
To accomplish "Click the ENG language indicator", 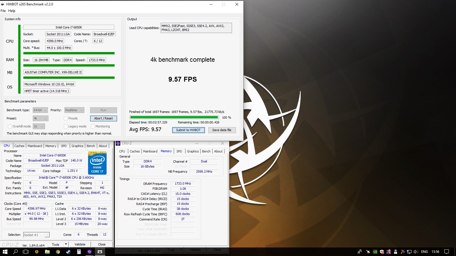I will pos(424,252).
